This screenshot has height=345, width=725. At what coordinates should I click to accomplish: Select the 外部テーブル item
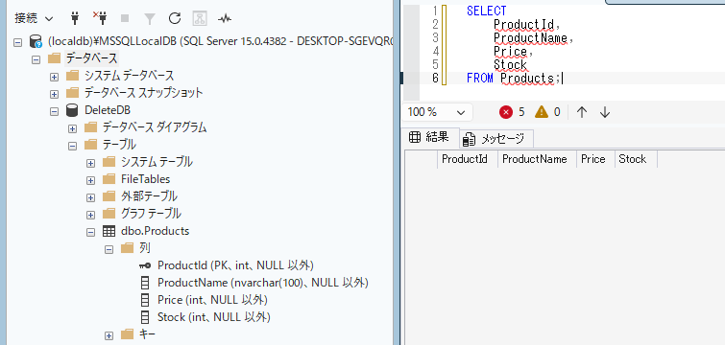pos(149,196)
